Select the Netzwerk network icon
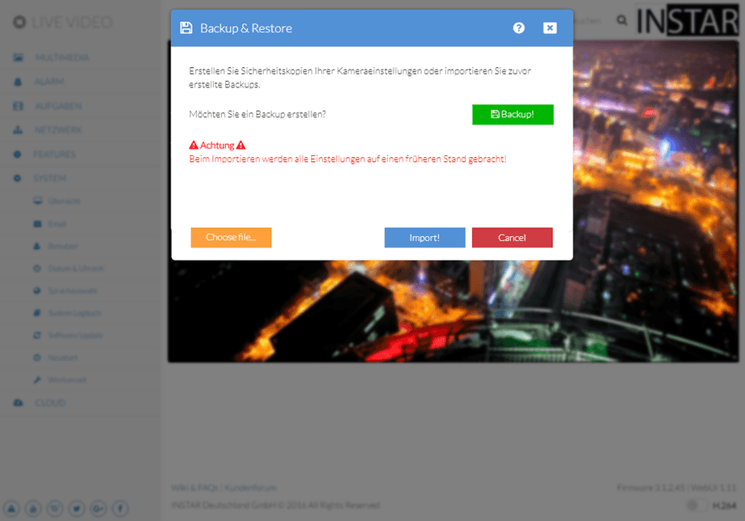Screen dimensions: 745x521 point(18,129)
